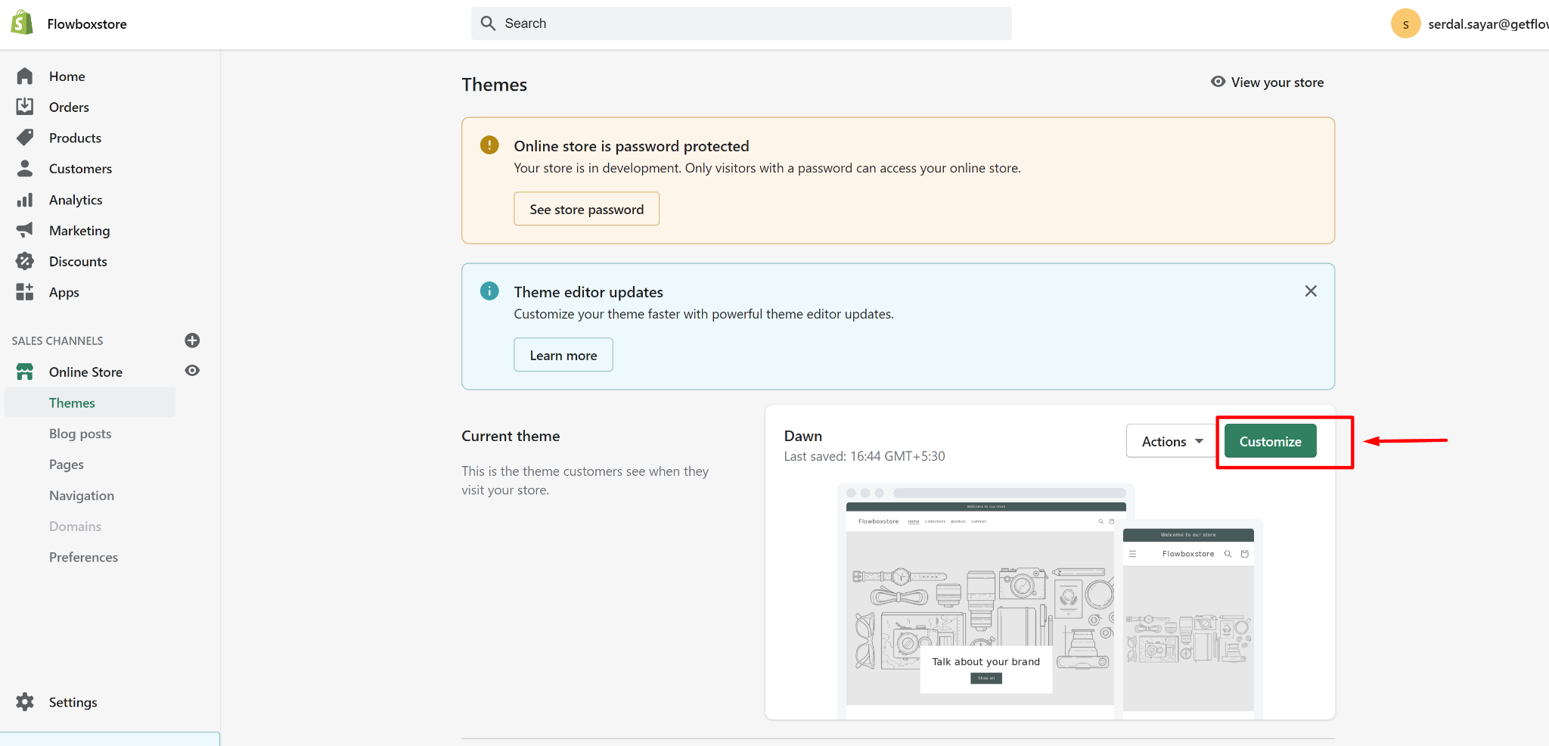Open Settings via the gear icon
The image size is (1549, 746).
25,702
